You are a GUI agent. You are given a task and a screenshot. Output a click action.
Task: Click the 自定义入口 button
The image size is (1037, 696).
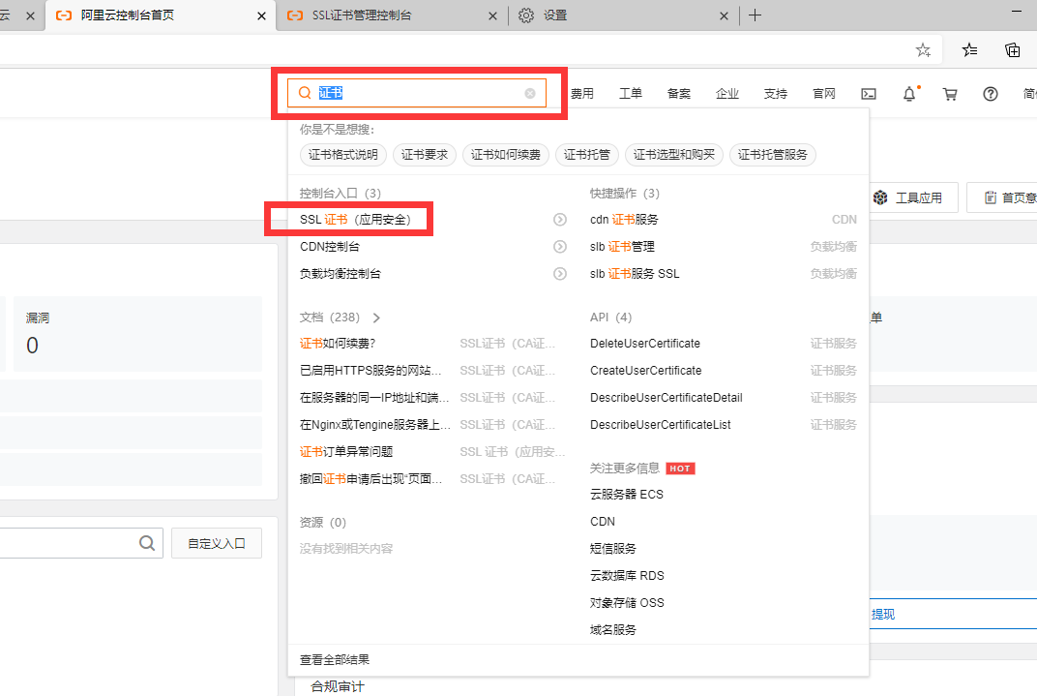(x=217, y=543)
